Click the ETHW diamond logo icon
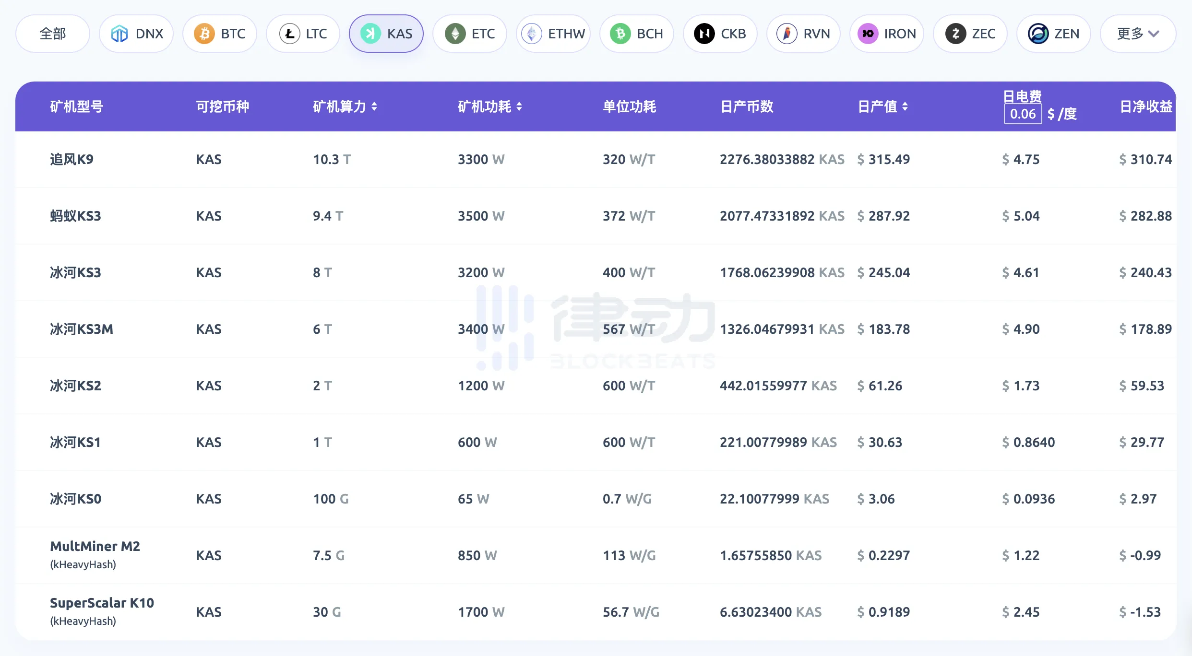This screenshot has height=656, width=1192. tap(532, 34)
